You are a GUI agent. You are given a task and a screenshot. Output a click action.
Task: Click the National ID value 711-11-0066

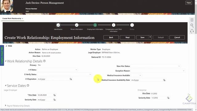pos(107,57)
